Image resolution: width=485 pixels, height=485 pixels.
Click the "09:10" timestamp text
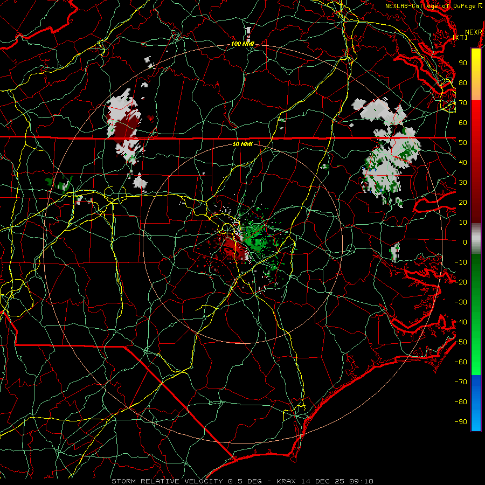[x=362, y=481]
